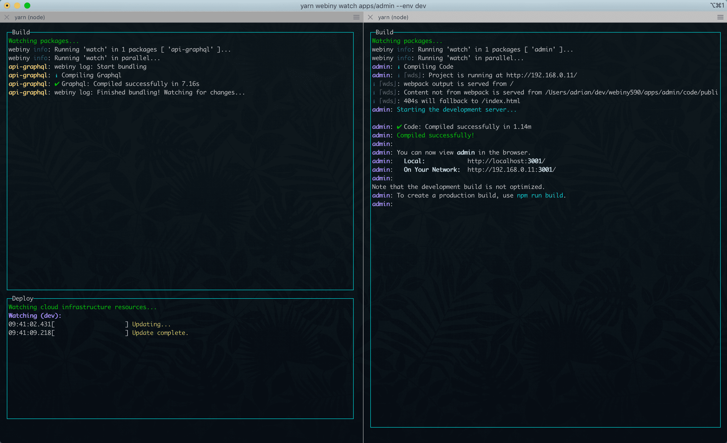
Task: Select the left 'yarn (node)' pane title
Action: coord(30,17)
